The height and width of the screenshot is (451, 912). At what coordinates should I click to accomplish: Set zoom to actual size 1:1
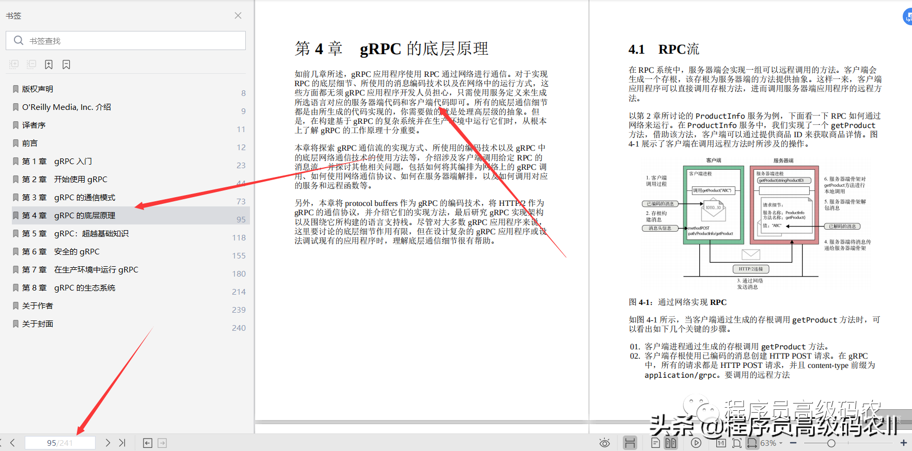point(721,443)
